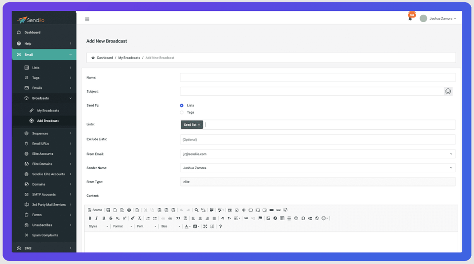Viewport: 474px width, 264px height.
Task: Align text left in editor
Action: 193,218
